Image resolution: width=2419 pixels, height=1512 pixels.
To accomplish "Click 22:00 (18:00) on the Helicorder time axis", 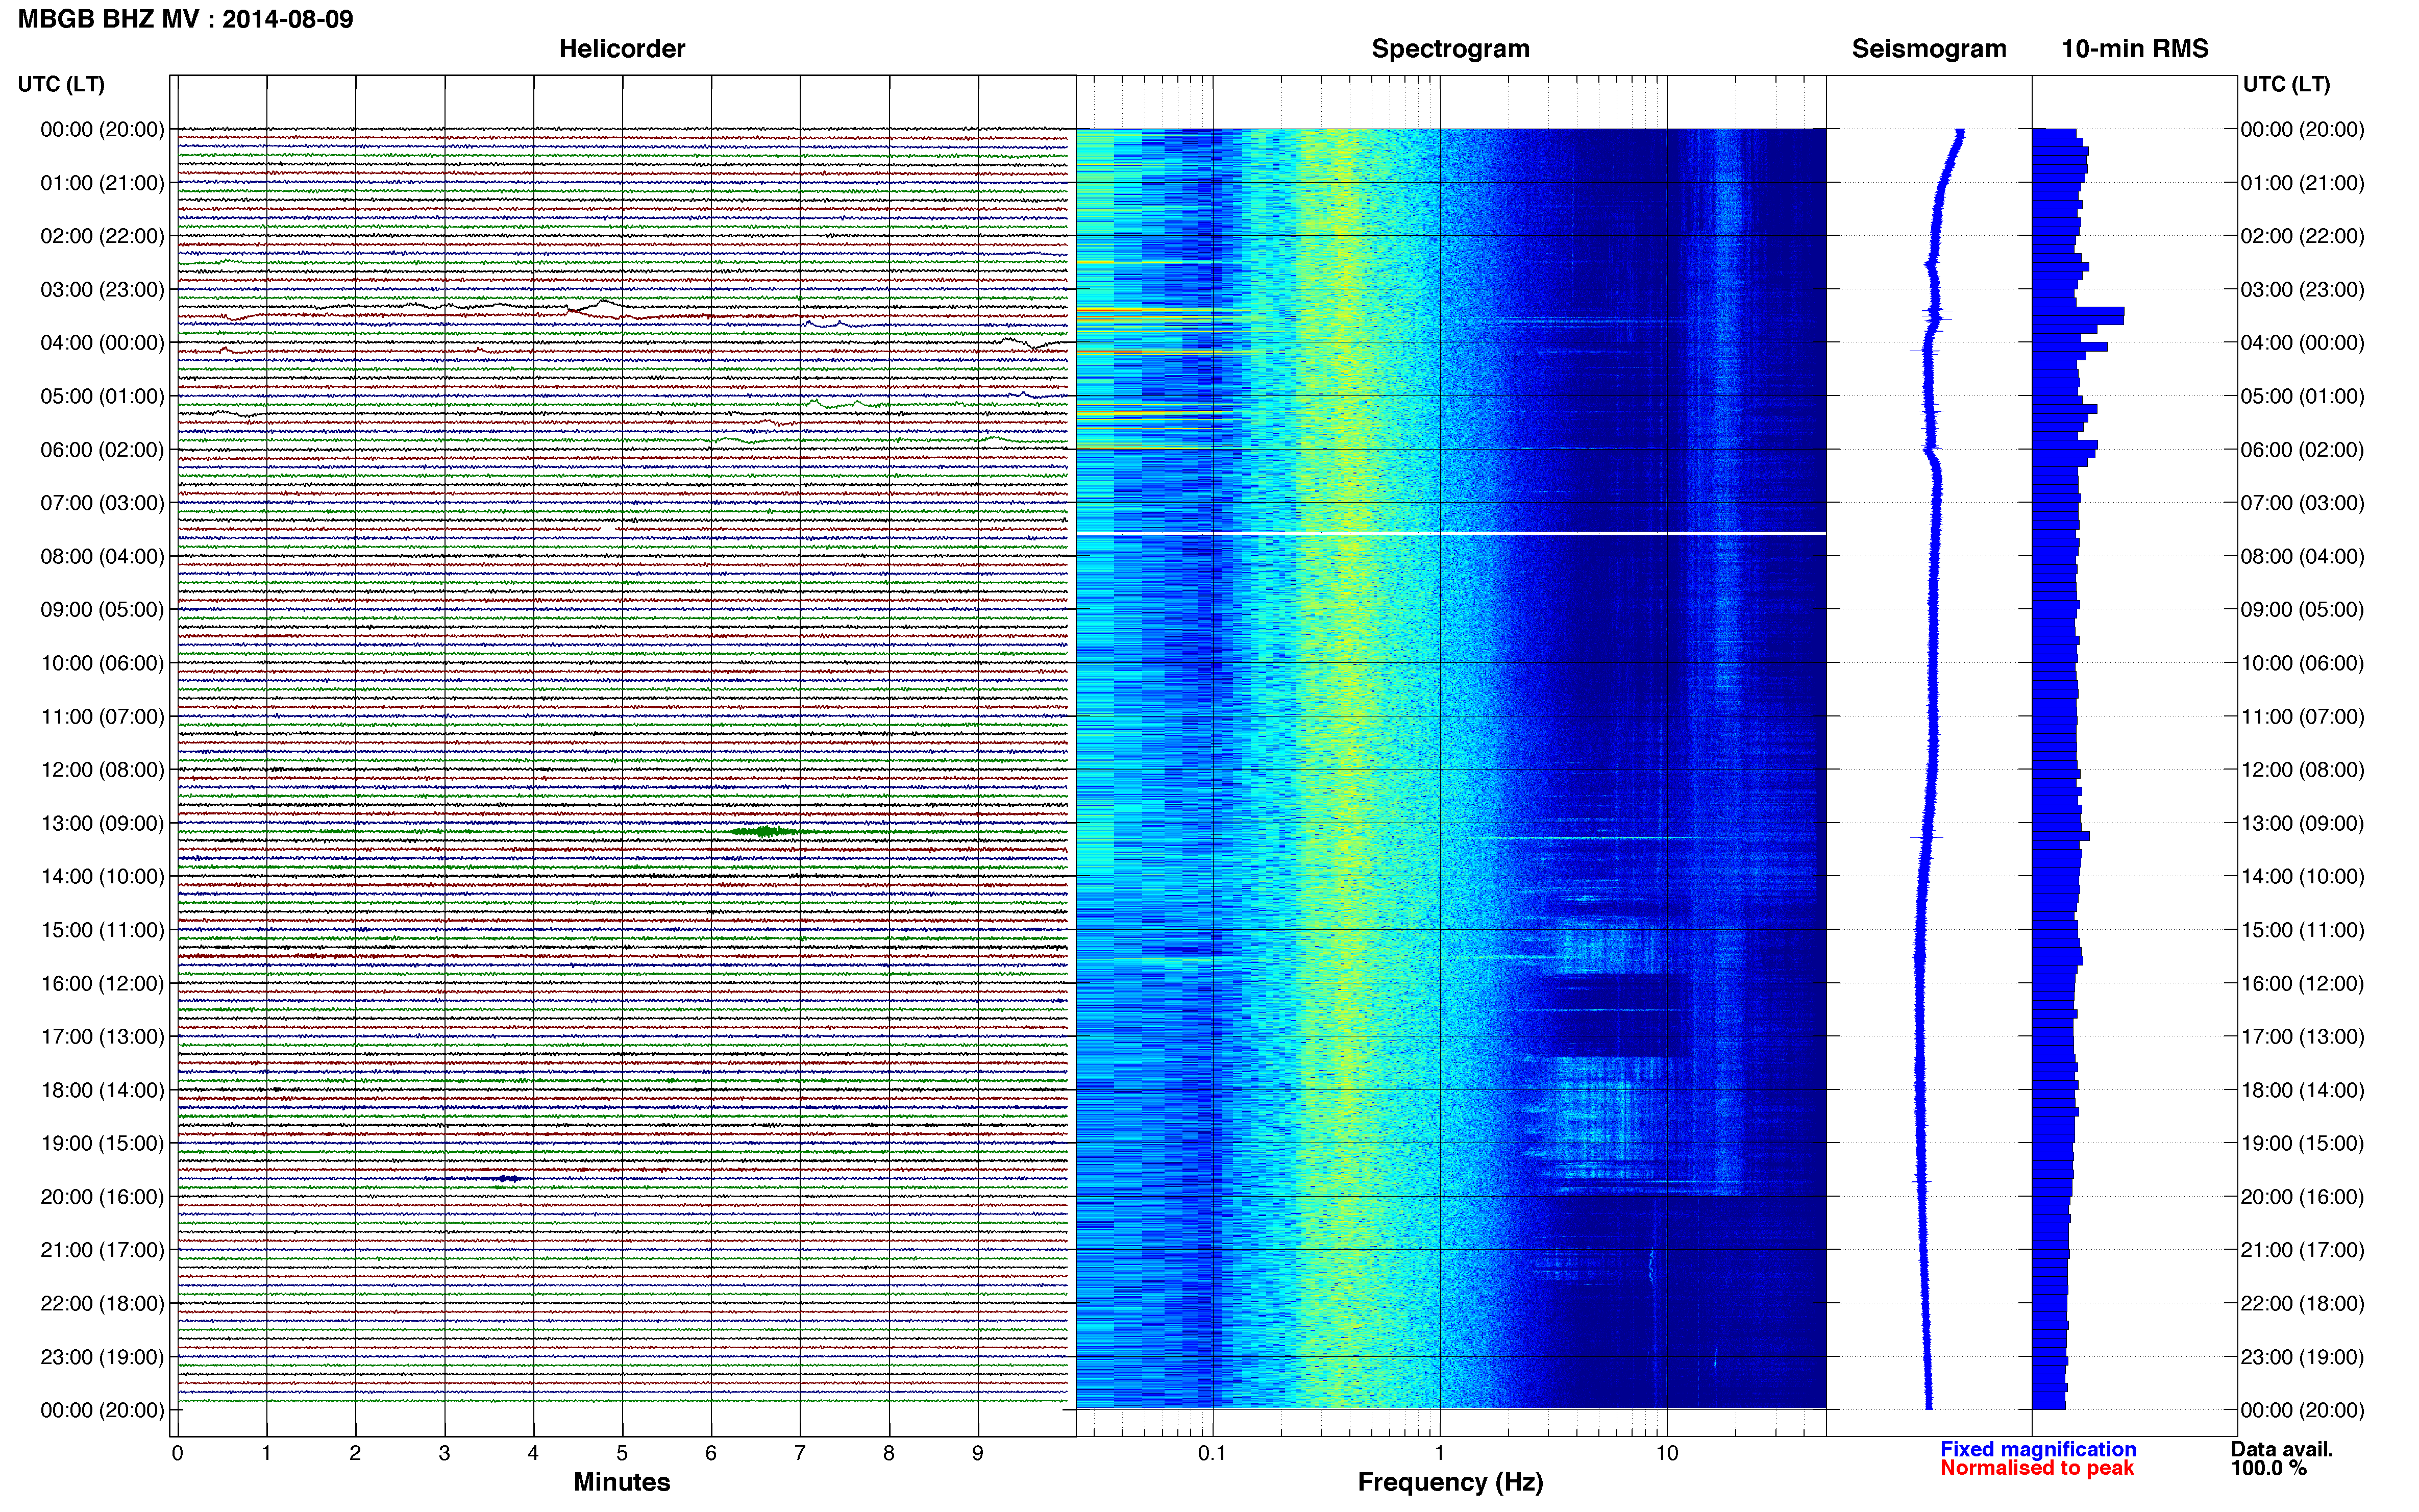I will pos(102,1303).
